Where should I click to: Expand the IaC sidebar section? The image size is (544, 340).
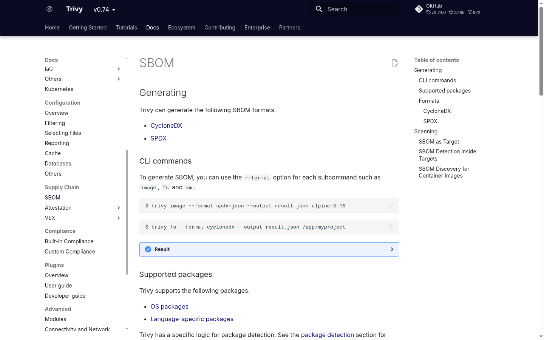click(x=119, y=69)
